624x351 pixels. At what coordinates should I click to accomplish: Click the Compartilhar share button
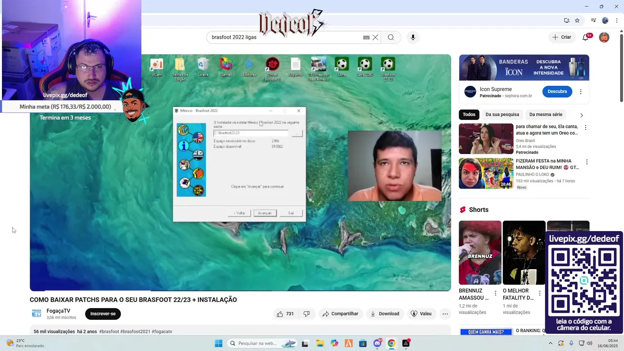pyautogui.click(x=341, y=314)
